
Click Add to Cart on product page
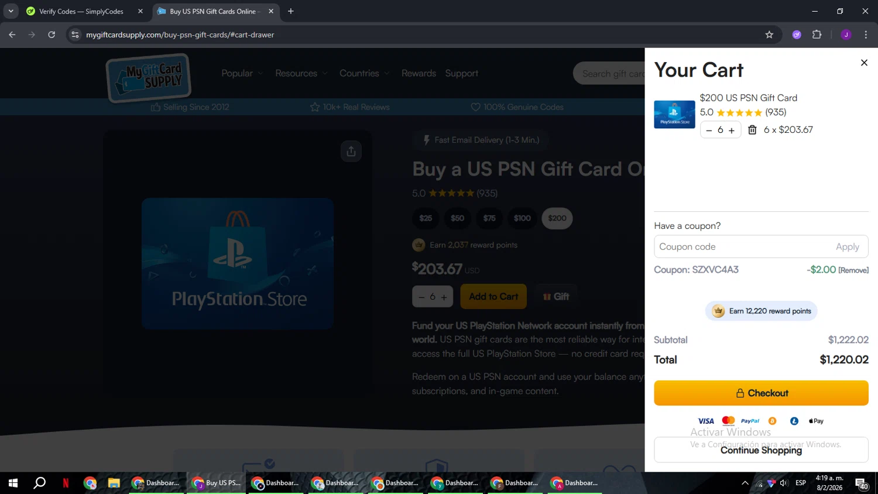coord(493,297)
